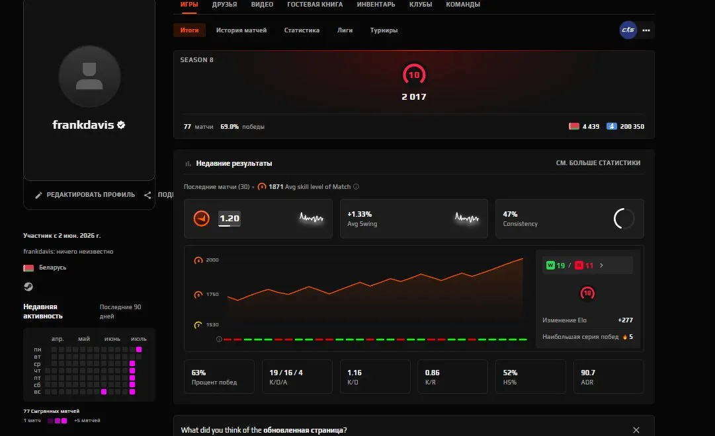Viewport: 715px width, 436px height.
Task: Click the 1.20 rating card
Action: (x=258, y=219)
